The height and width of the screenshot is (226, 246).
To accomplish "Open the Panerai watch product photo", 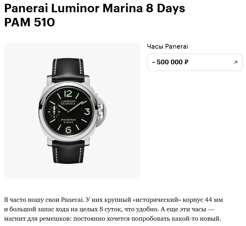I will 72,111.
